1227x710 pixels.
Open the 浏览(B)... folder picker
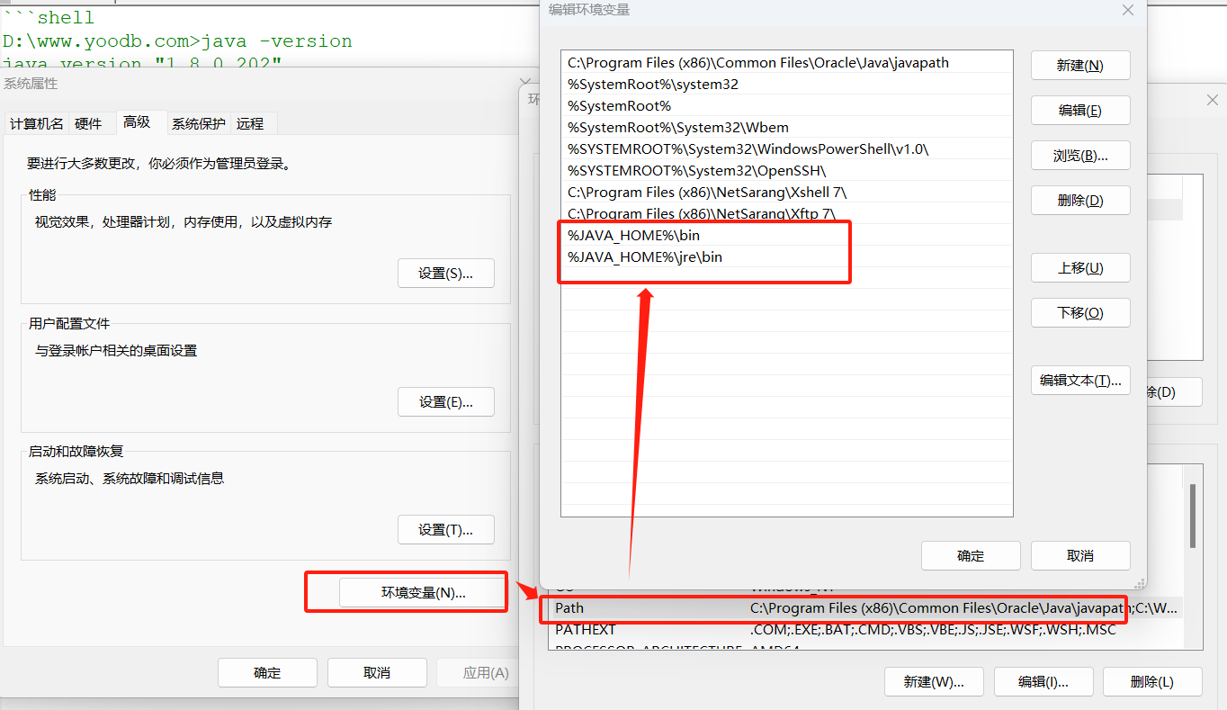1080,156
